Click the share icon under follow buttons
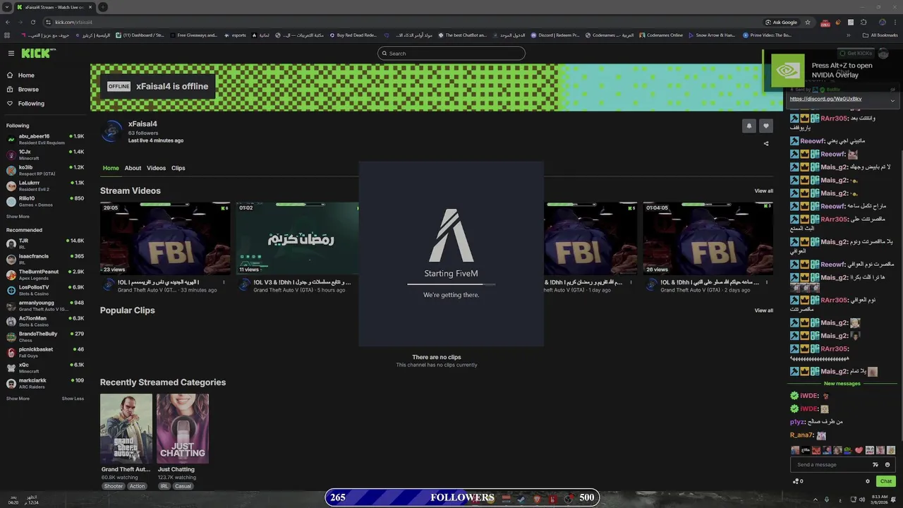 pos(766,144)
